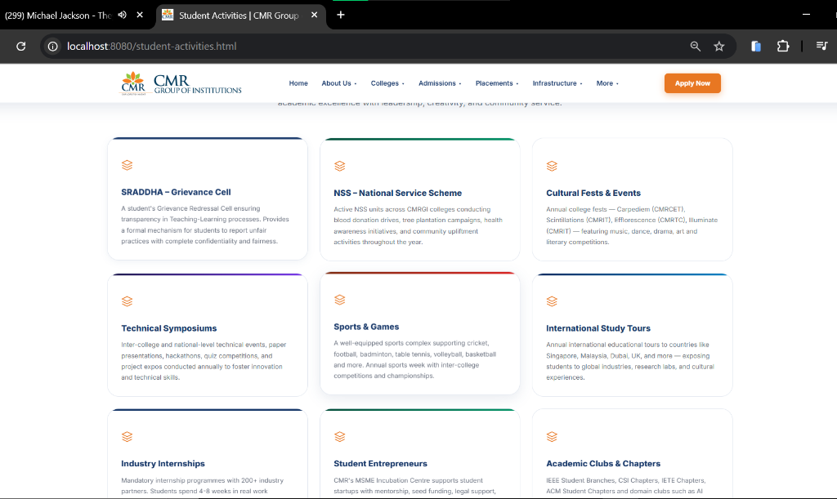Click the stack icon in Industry Internships card
837x499 pixels.
point(127,436)
